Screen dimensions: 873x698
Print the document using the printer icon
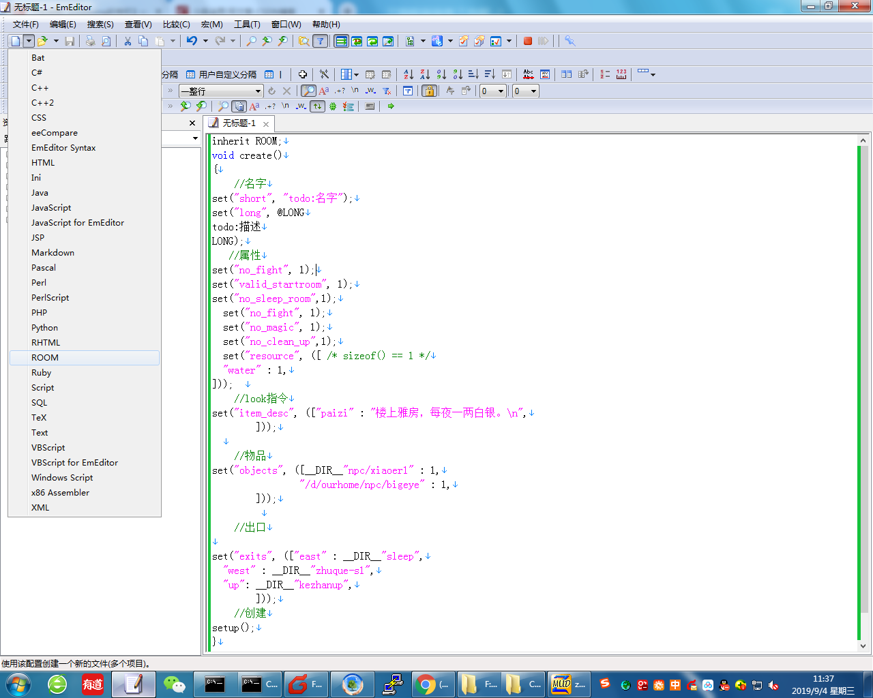click(x=89, y=41)
